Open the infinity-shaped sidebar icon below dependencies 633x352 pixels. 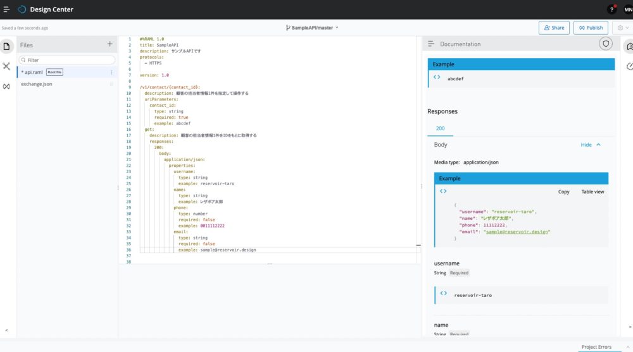coord(6,87)
